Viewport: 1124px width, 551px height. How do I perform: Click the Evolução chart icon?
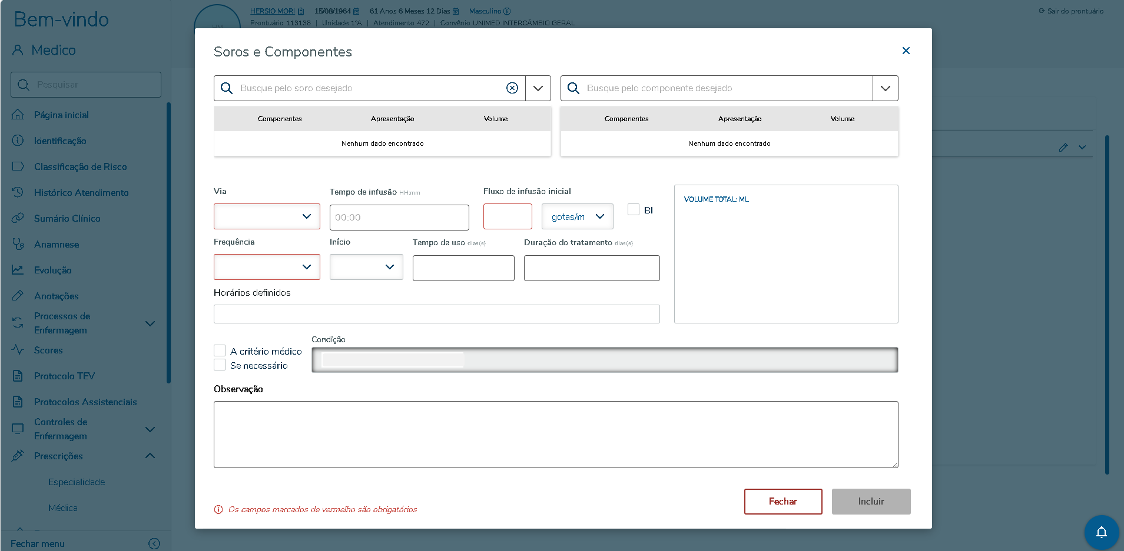pos(18,270)
